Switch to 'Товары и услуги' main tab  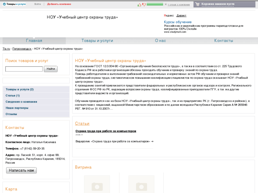tap(97, 41)
